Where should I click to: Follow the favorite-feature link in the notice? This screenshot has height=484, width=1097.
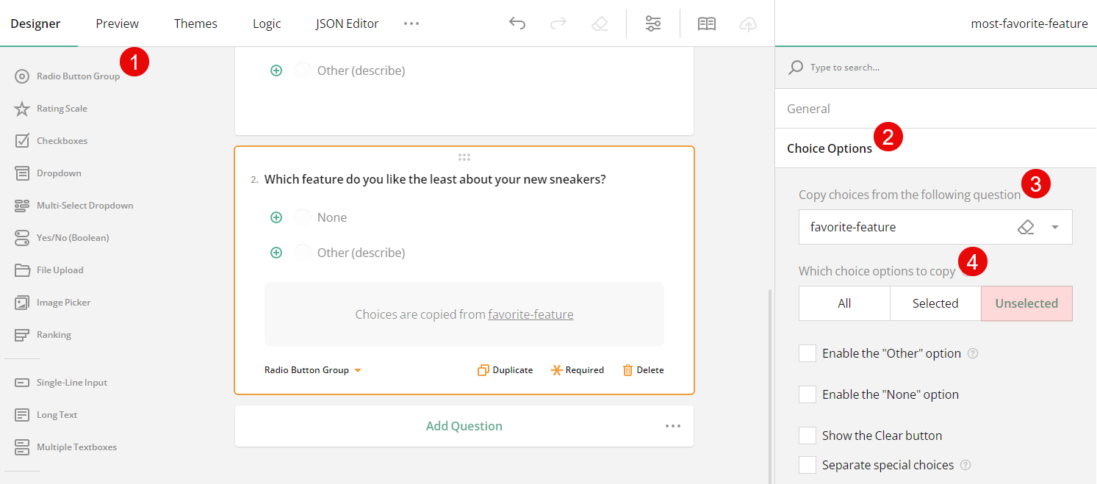click(530, 314)
